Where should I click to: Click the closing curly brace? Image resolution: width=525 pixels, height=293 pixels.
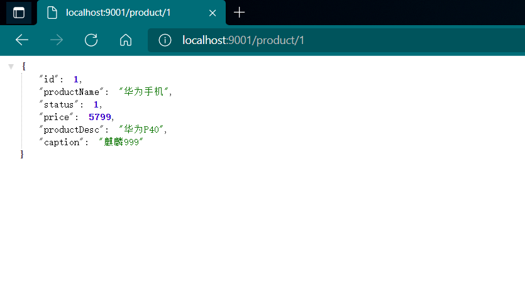[x=22, y=155]
